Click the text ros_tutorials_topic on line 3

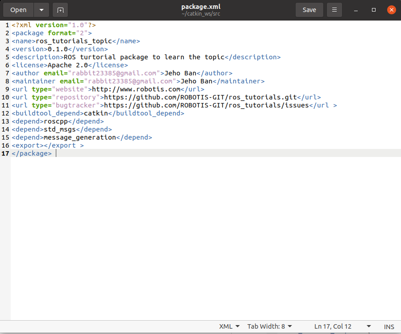(x=74, y=41)
